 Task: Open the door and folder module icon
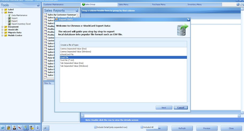tap(32, 128)
